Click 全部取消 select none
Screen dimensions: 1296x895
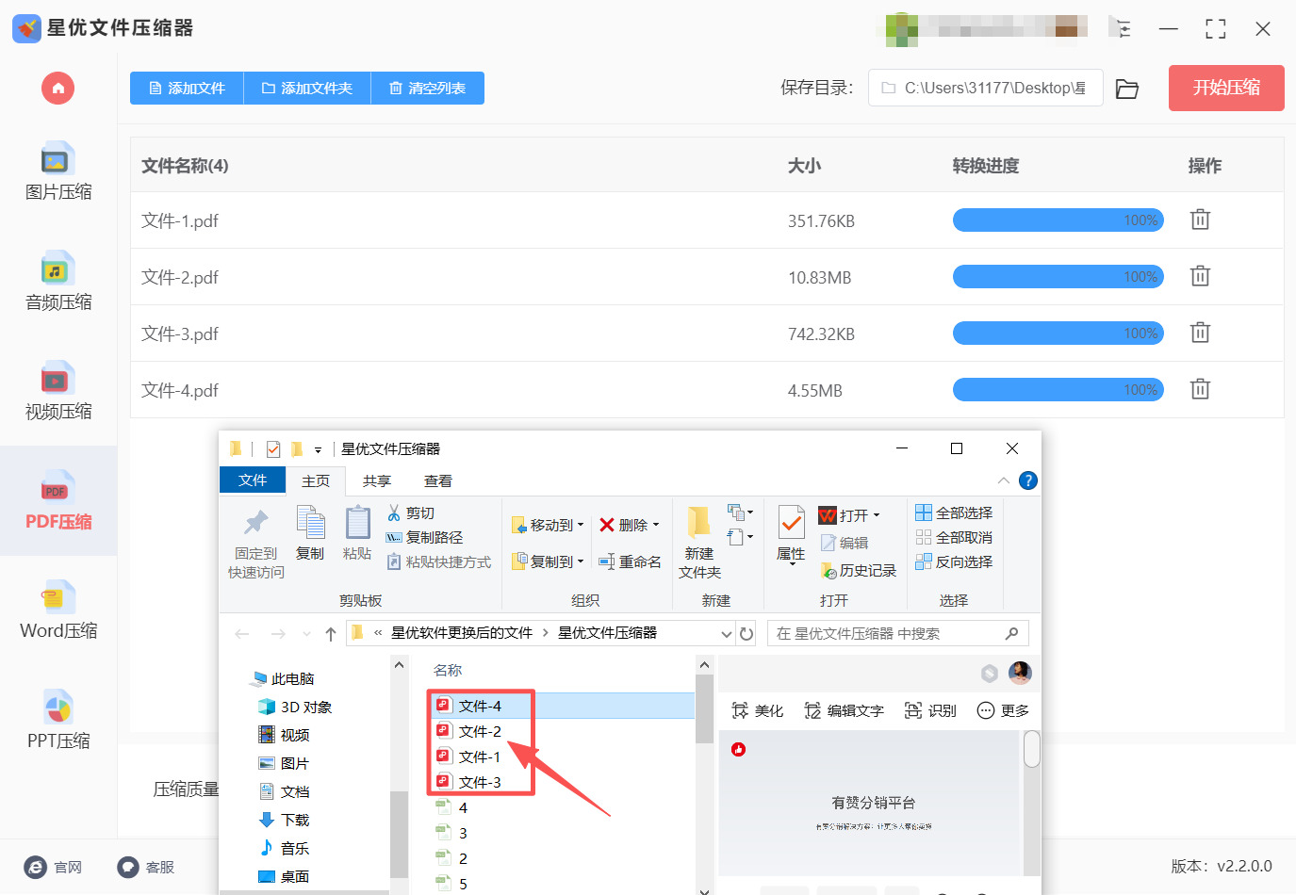(954, 537)
